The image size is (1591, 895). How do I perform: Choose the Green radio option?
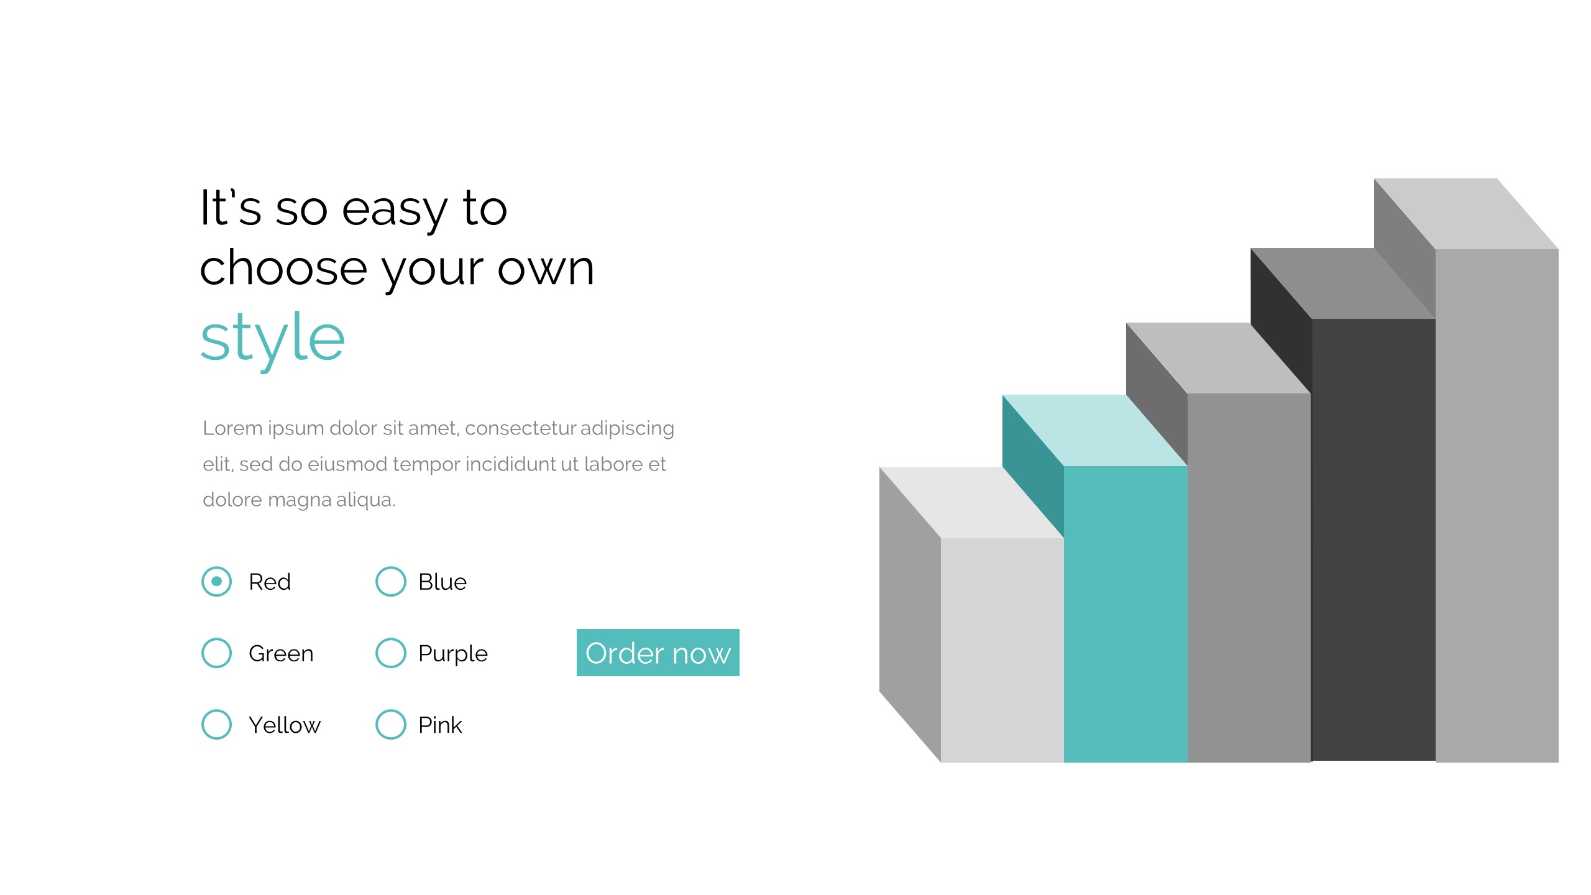(216, 653)
